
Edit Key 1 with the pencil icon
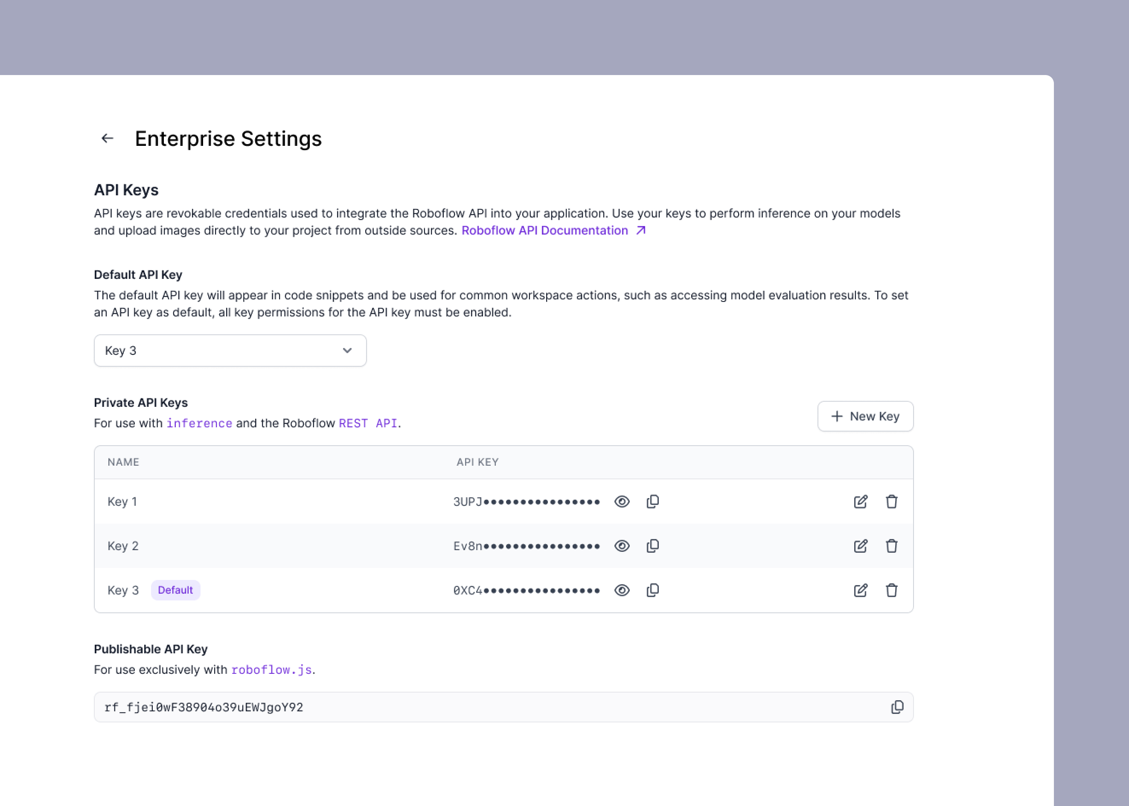tap(860, 502)
